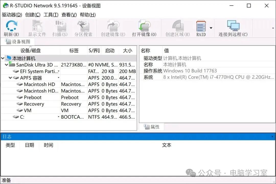Open the 工具(T) menu
The width and height of the screenshot is (276, 184).
tap(51, 15)
